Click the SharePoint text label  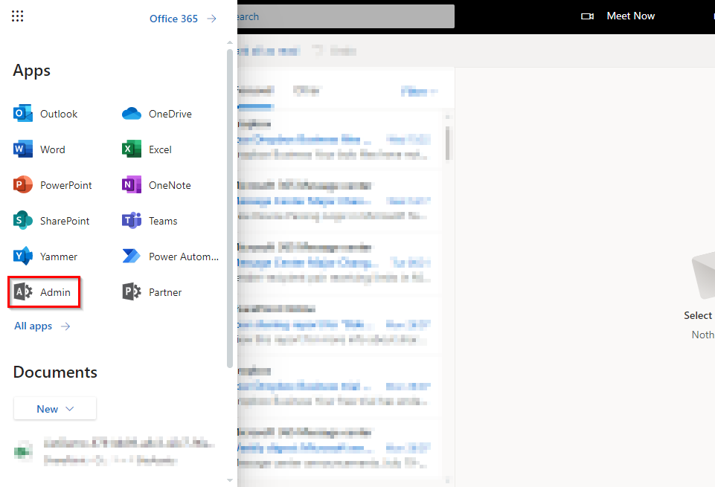click(x=65, y=221)
